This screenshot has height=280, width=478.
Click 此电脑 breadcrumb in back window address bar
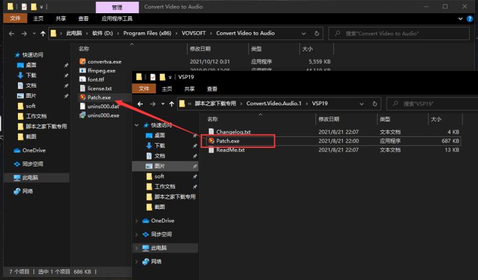[x=74, y=34]
